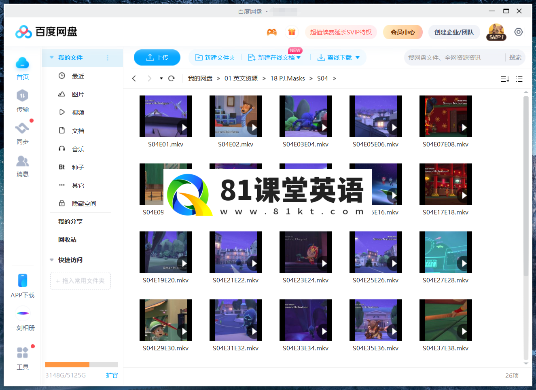
Task: Expand the chevron after 18 PJ.Masks breadcrumb
Action: click(311, 78)
